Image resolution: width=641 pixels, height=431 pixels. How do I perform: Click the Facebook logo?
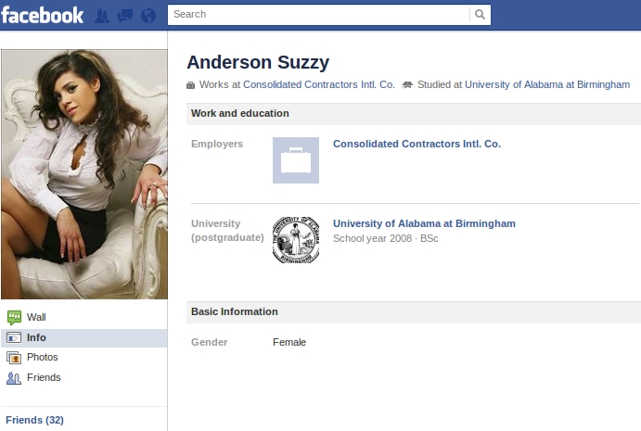42,16
